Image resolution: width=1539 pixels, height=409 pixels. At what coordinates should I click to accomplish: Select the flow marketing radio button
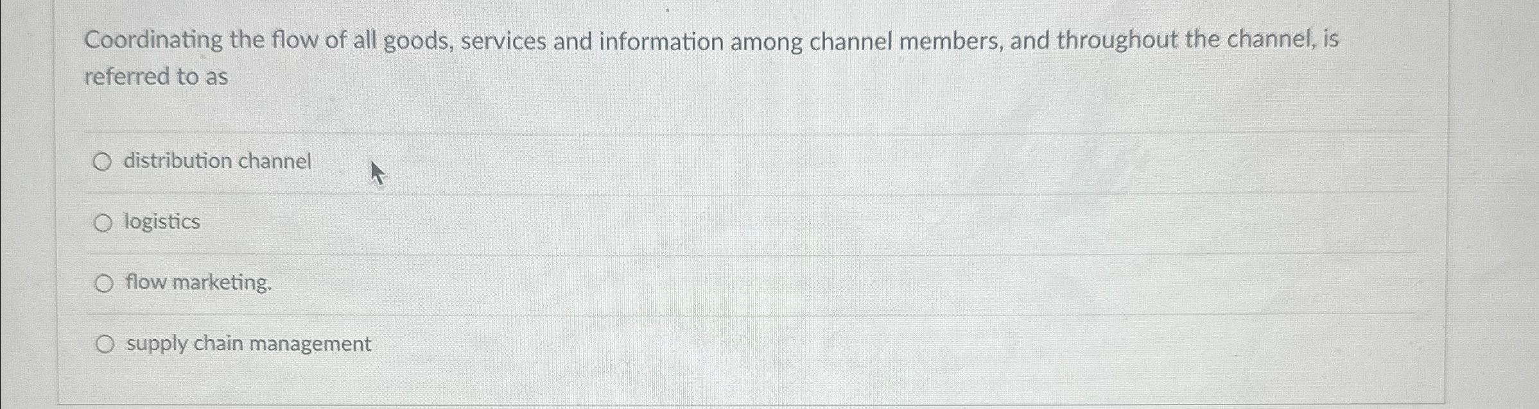click(x=103, y=283)
